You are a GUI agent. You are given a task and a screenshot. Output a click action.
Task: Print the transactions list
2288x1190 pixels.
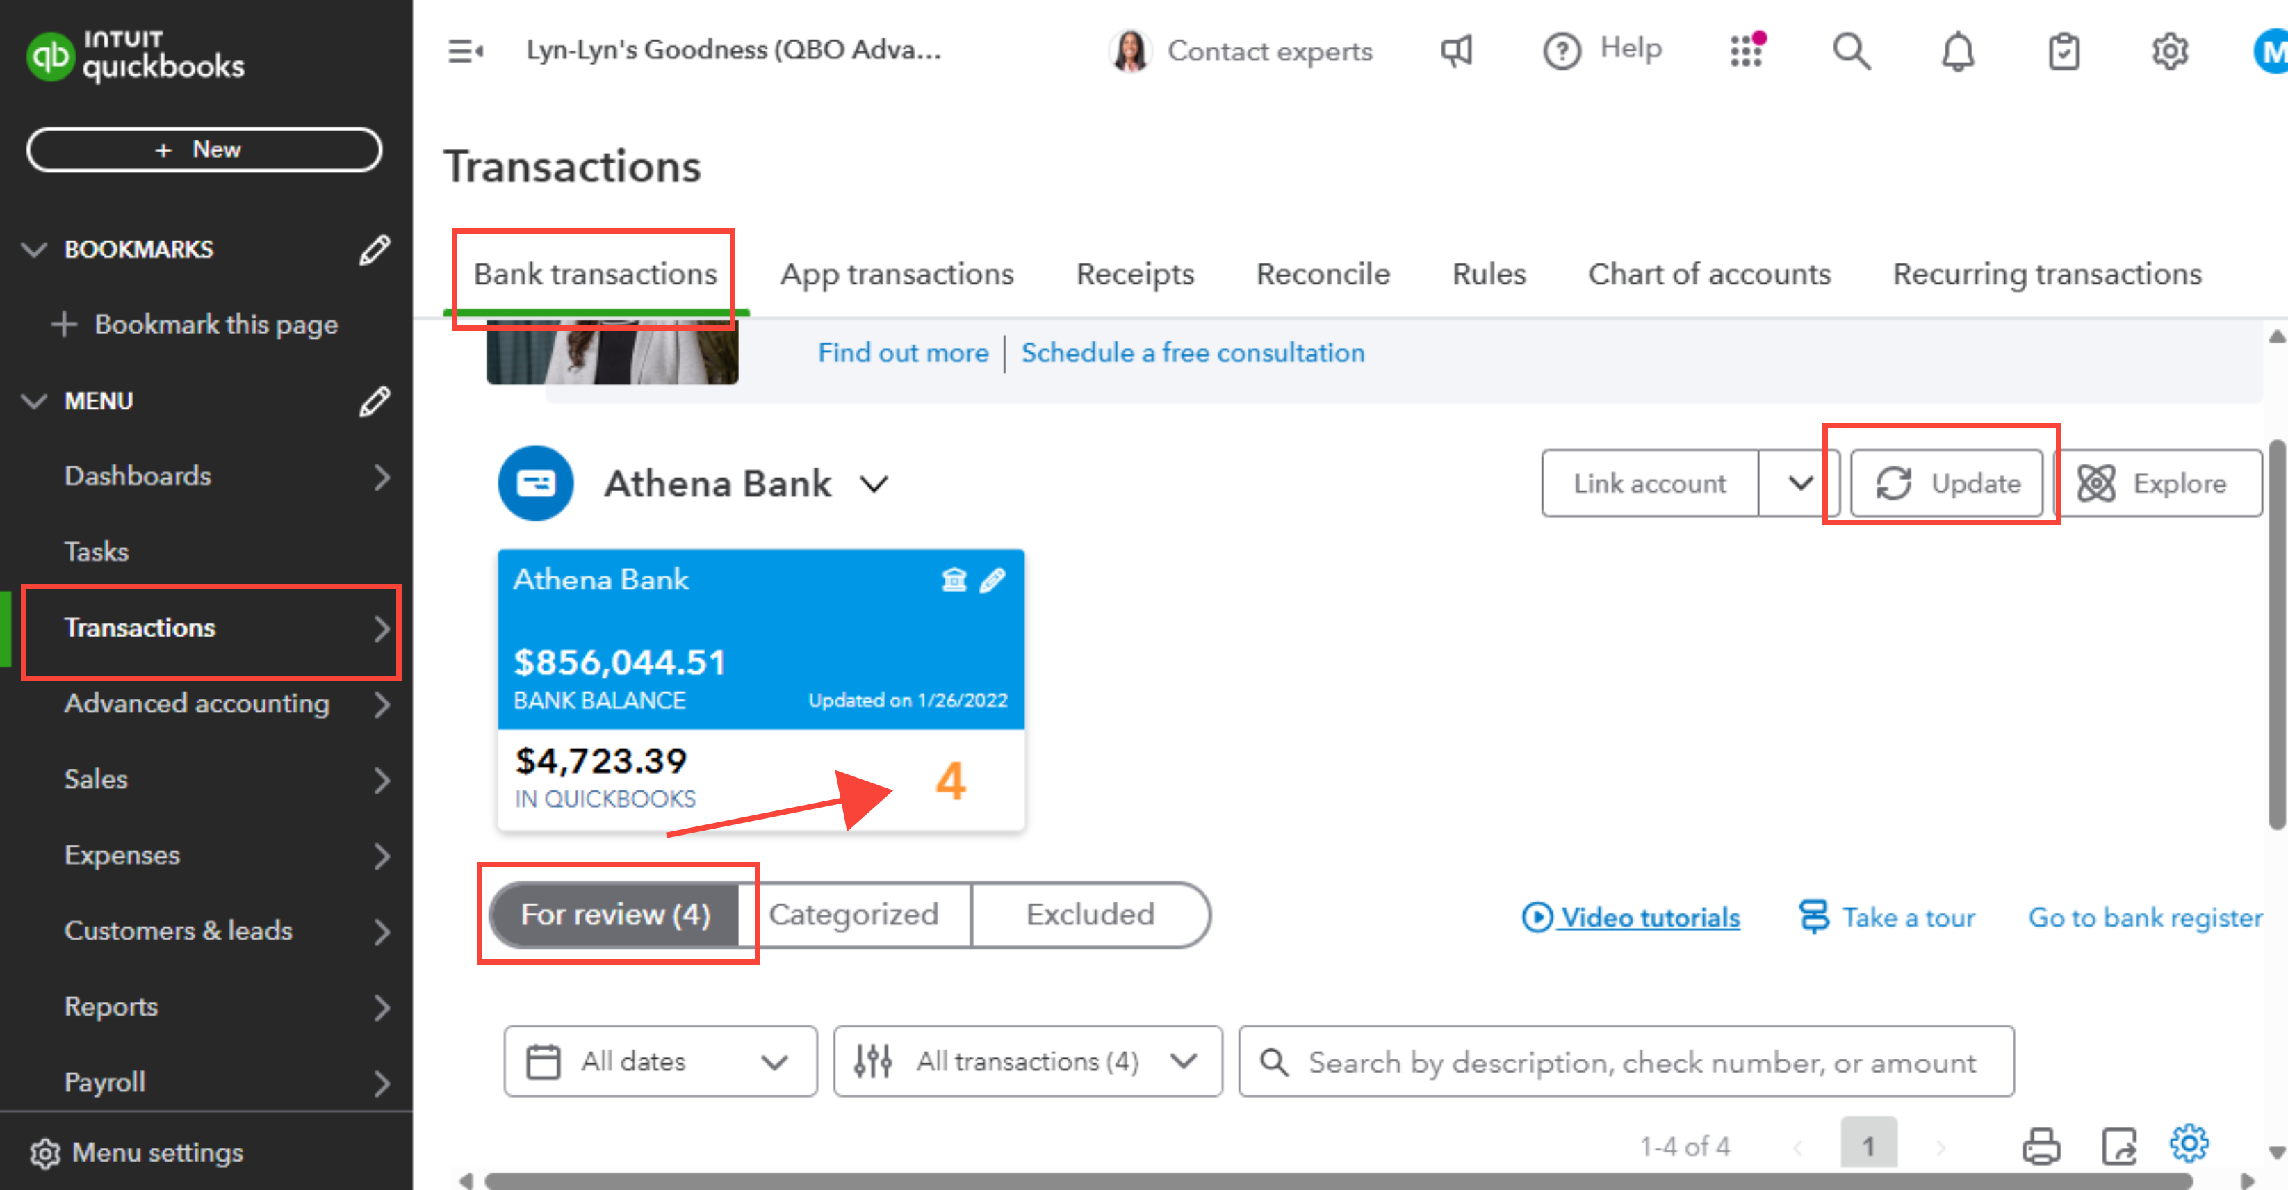[2041, 1146]
